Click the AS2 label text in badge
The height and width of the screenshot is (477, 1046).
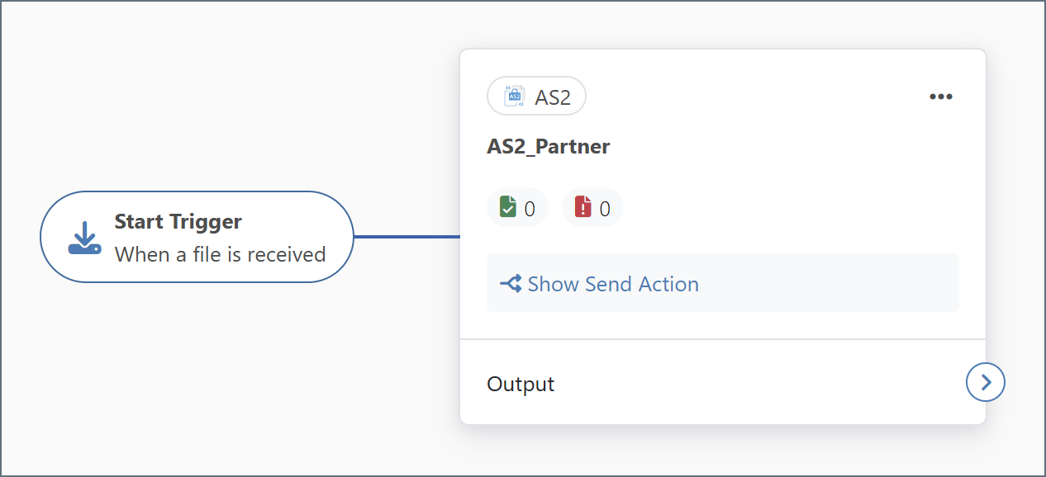[553, 97]
